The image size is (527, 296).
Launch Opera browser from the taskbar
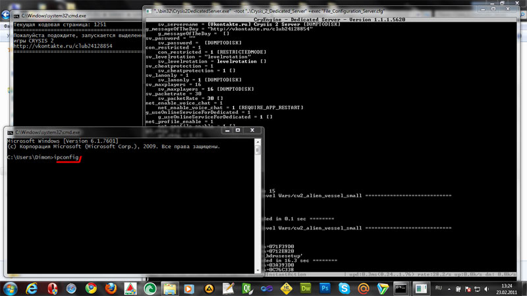click(x=53, y=287)
